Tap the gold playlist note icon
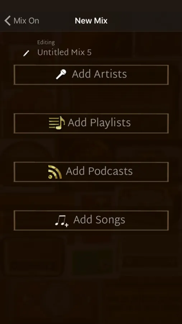This screenshot has width=182, height=324. [57, 123]
